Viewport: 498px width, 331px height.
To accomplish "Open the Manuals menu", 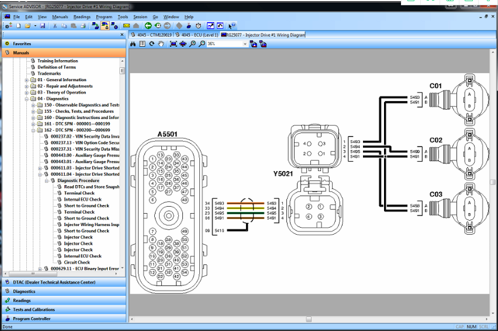I will (x=60, y=17).
